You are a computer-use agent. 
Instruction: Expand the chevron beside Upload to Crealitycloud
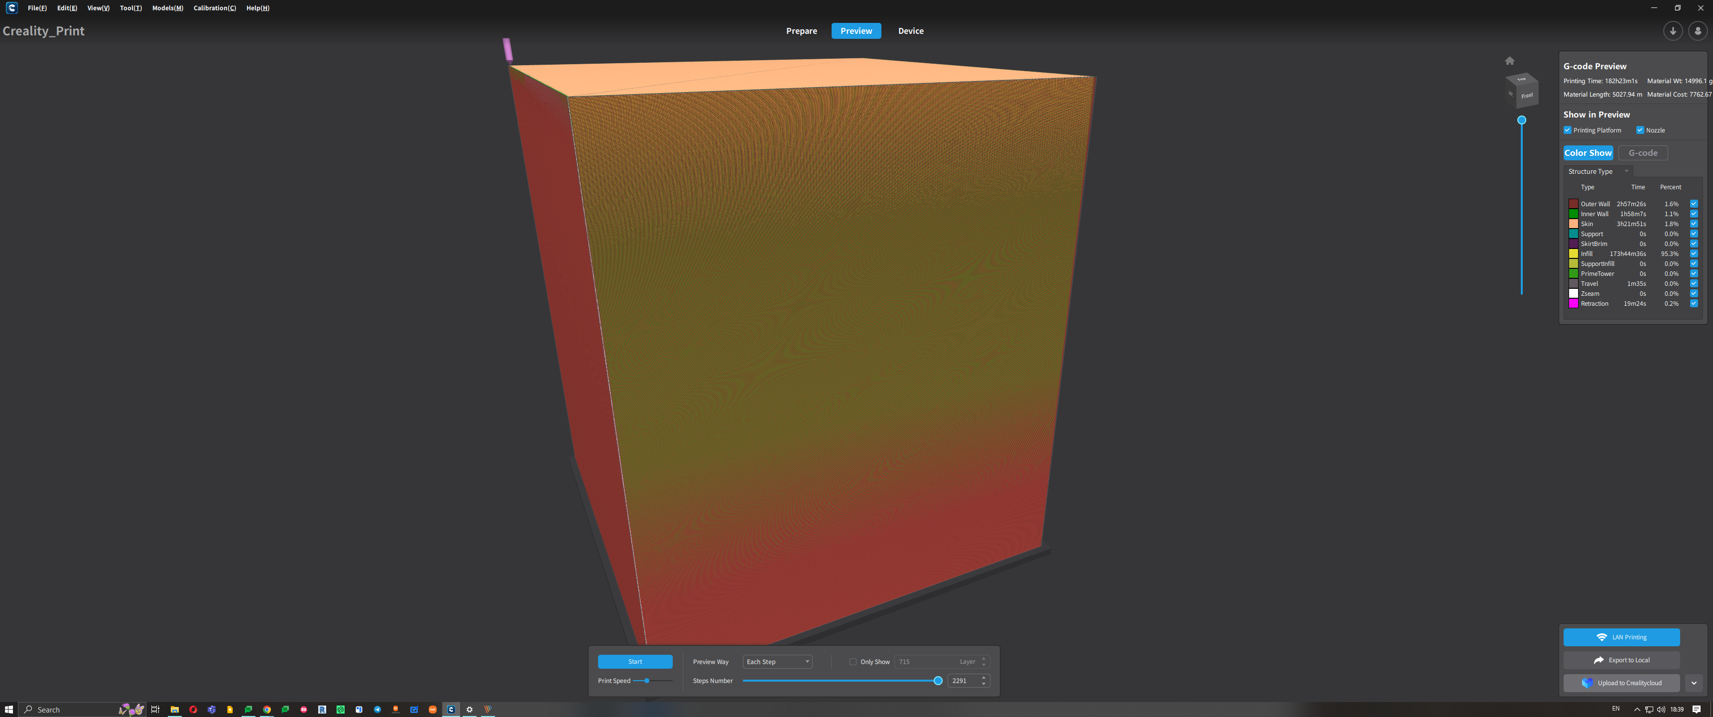click(x=1693, y=683)
